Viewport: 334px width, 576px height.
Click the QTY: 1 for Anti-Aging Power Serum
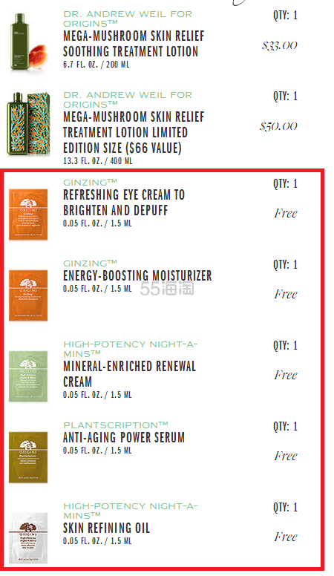[285, 427]
